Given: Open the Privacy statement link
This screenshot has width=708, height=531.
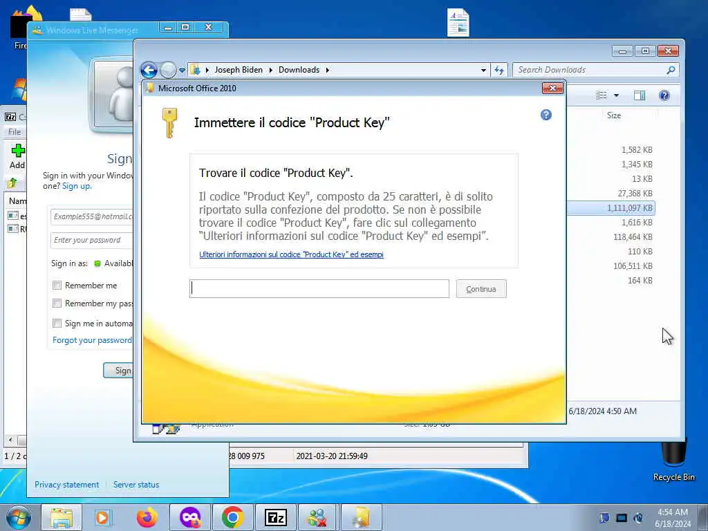Looking at the screenshot, I should tap(67, 485).
